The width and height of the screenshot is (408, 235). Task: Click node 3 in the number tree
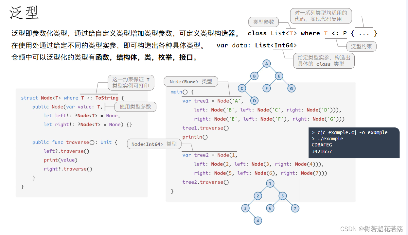click(x=245, y=208)
